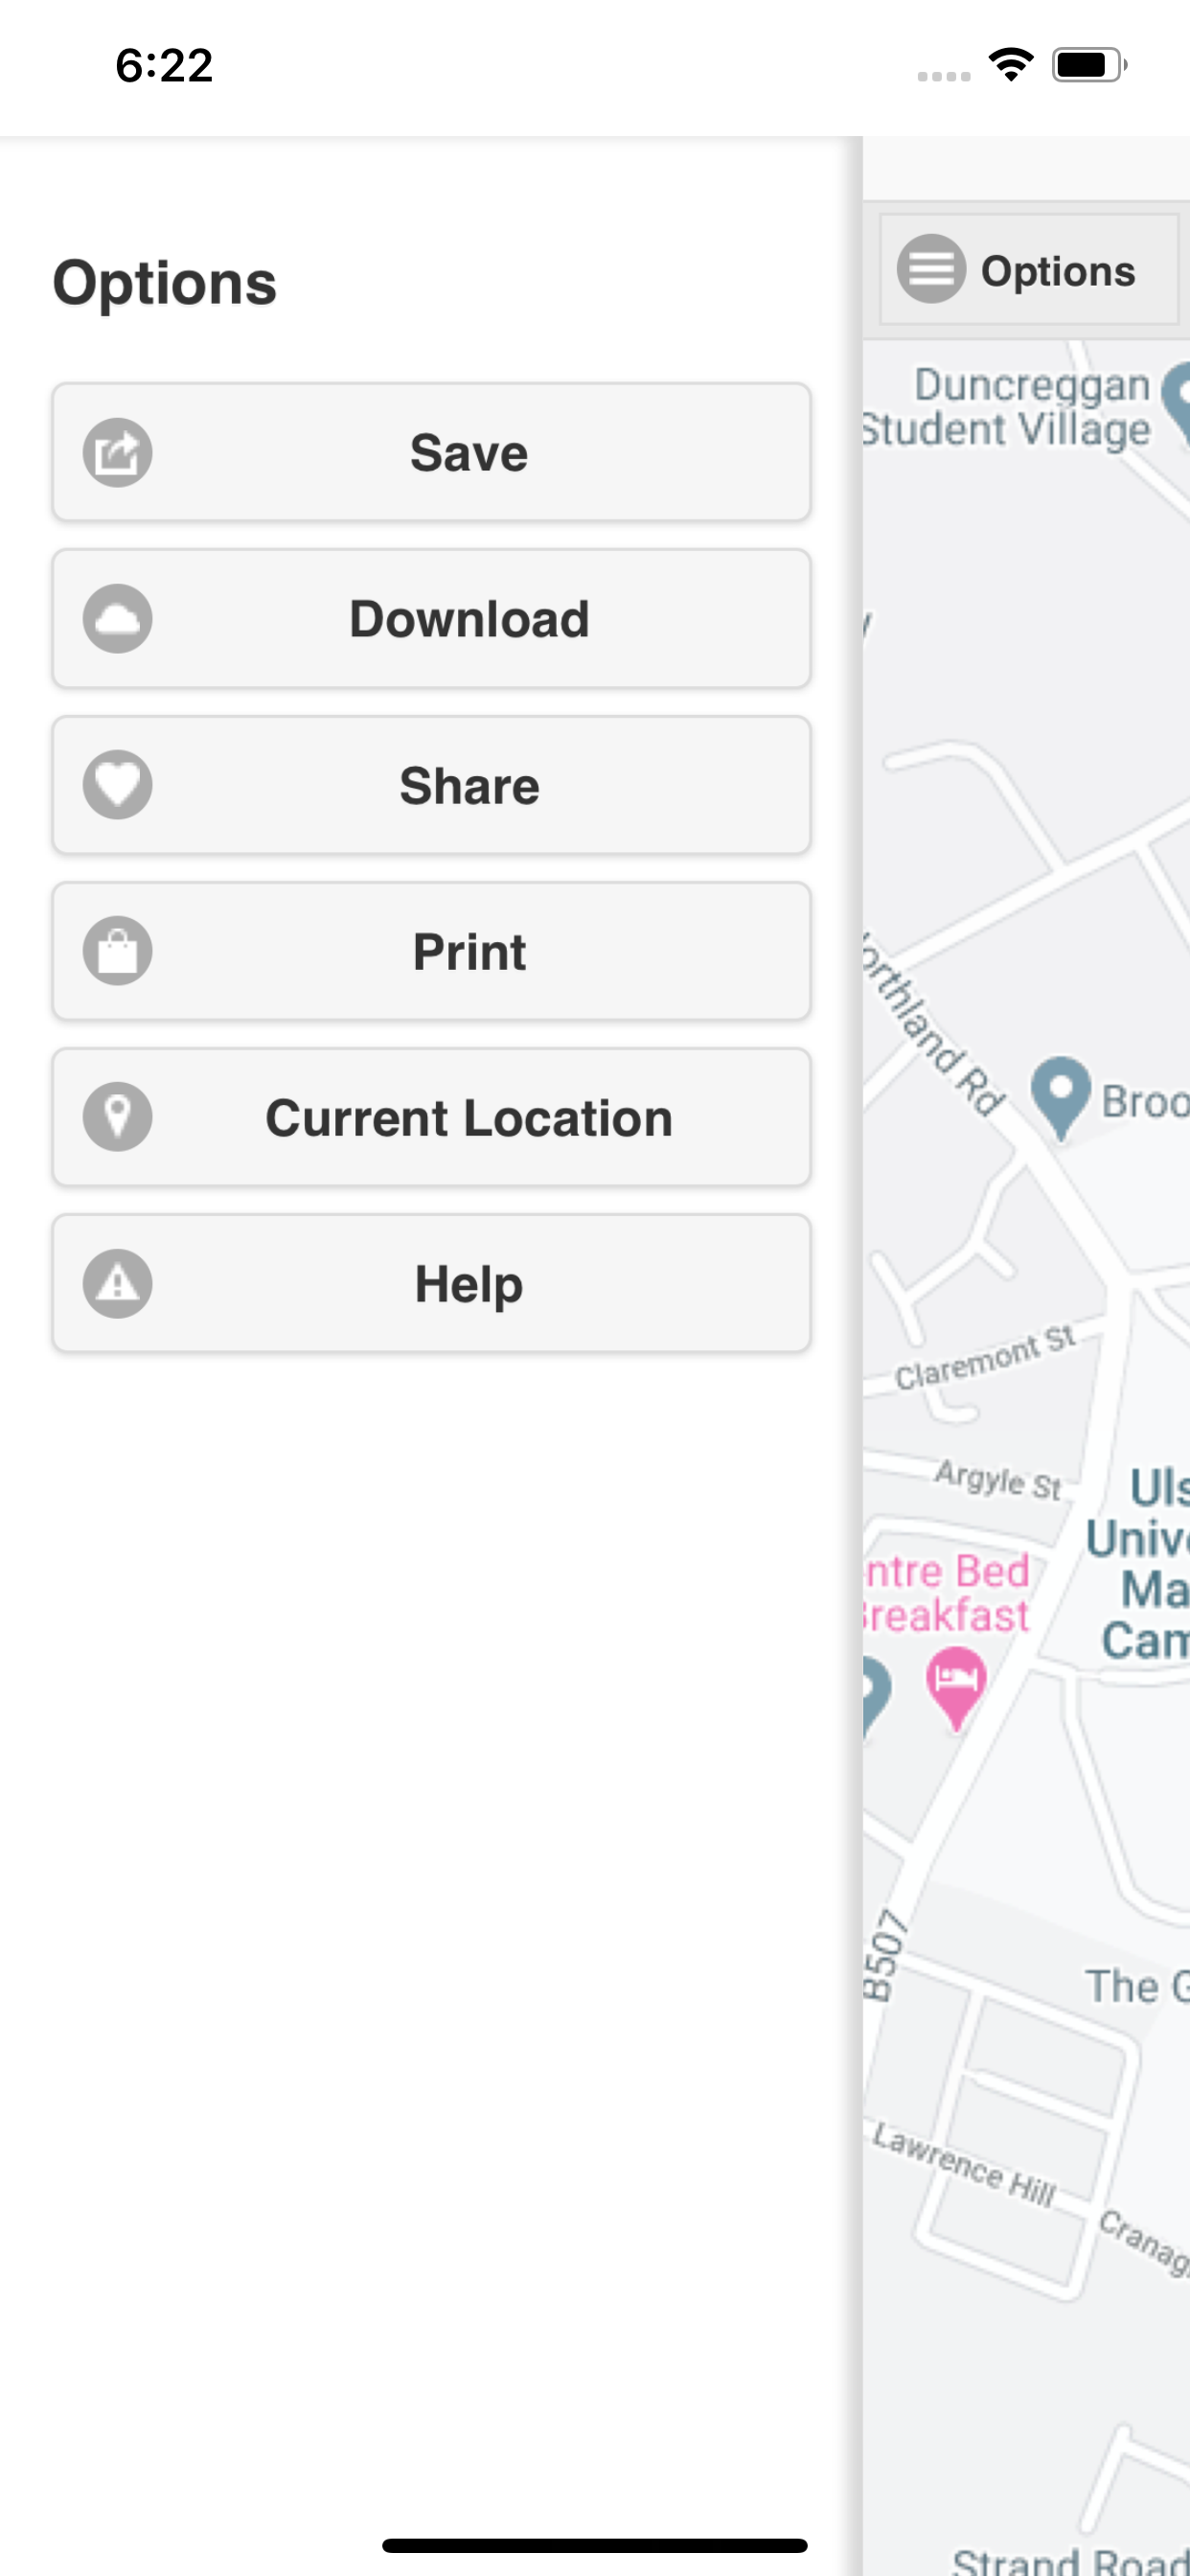Image resolution: width=1190 pixels, height=2576 pixels.
Task: Open the Help option
Action: tap(431, 1283)
